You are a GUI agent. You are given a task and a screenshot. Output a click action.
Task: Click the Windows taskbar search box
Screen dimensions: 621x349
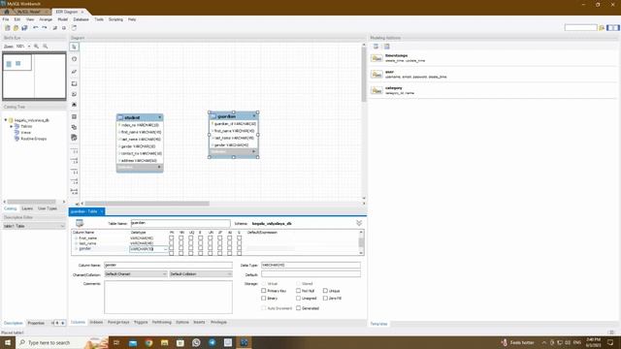[x=61, y=342]
